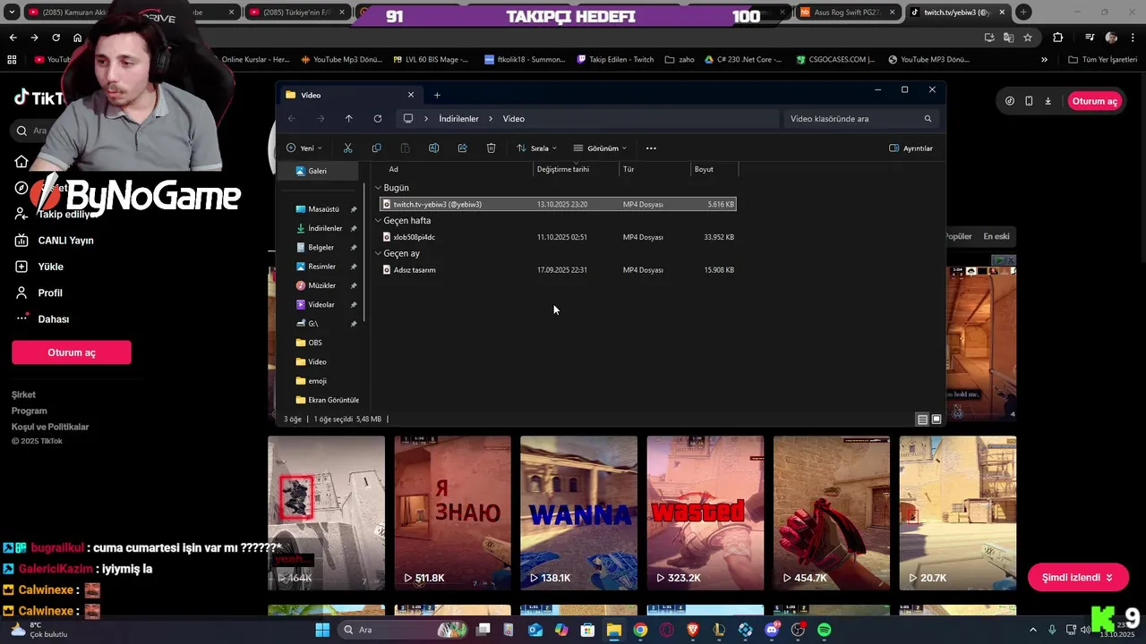This screenshot has height=644, width=1146.
Task: Open Masaüstü in Explorer sidebar
Action: pos(323,209)
